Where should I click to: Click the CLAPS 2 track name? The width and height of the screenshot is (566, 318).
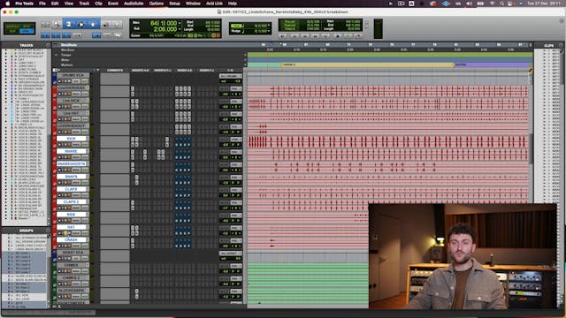click(x=71, y=202)
